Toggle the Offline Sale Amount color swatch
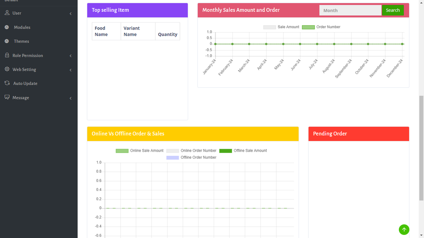This screenshot has height=238, width=424. [x=226, y=151]
